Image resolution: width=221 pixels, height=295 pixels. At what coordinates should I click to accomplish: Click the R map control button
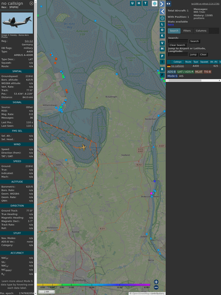162,69
